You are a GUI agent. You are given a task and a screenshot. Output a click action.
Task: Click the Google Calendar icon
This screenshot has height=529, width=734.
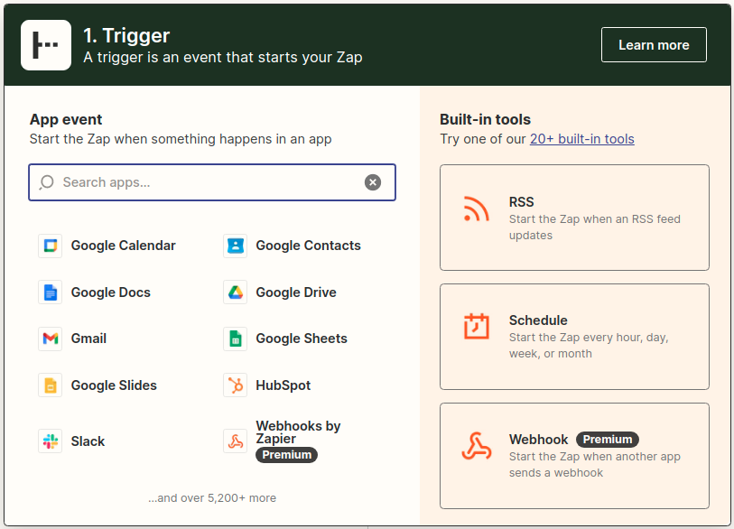point(50,246)
